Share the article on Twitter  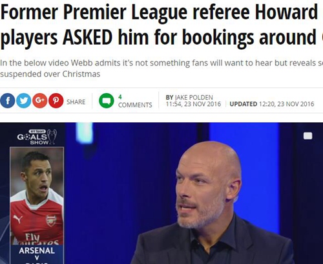point(24,101)
